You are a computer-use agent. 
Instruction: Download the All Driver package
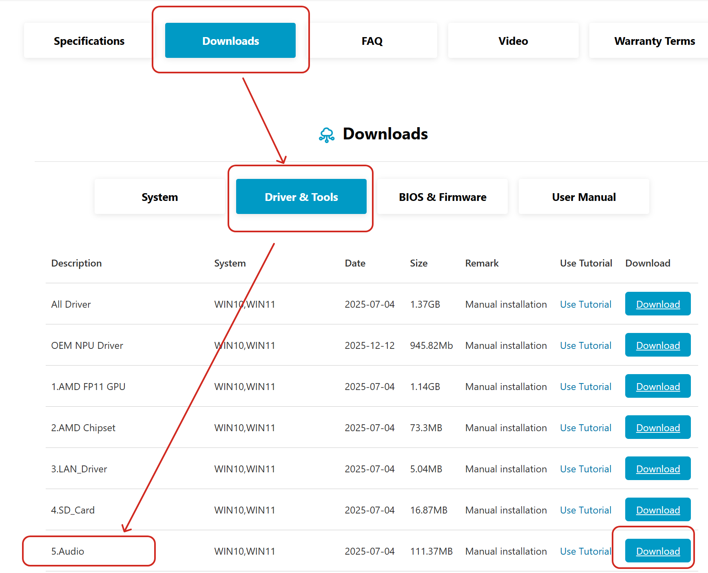click(657, 304)
